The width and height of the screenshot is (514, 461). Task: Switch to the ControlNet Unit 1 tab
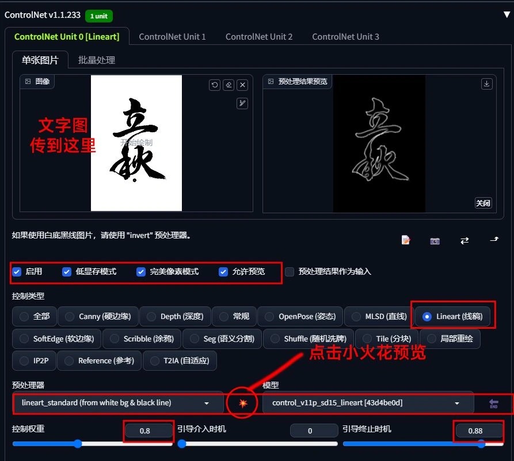coord(172,37)
